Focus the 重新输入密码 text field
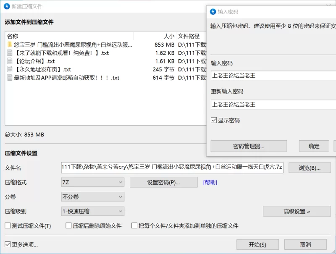Screen dimensions: 336x254 [x=273, y=105]
